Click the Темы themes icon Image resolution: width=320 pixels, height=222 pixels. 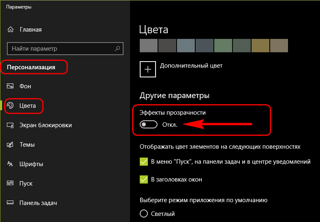10,145
